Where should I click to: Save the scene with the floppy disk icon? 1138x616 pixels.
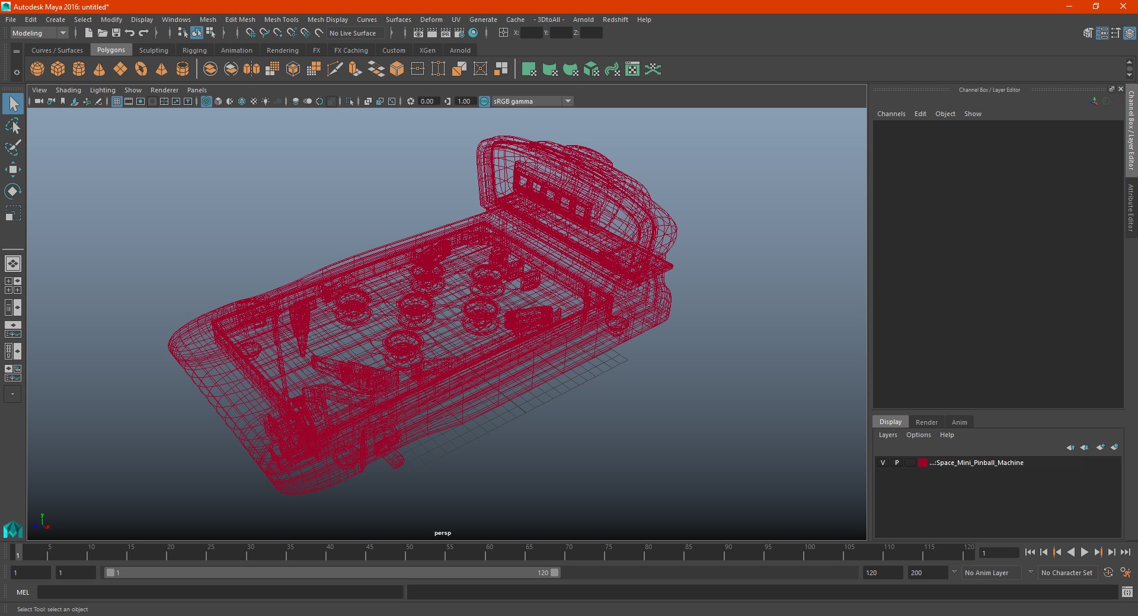116,33
